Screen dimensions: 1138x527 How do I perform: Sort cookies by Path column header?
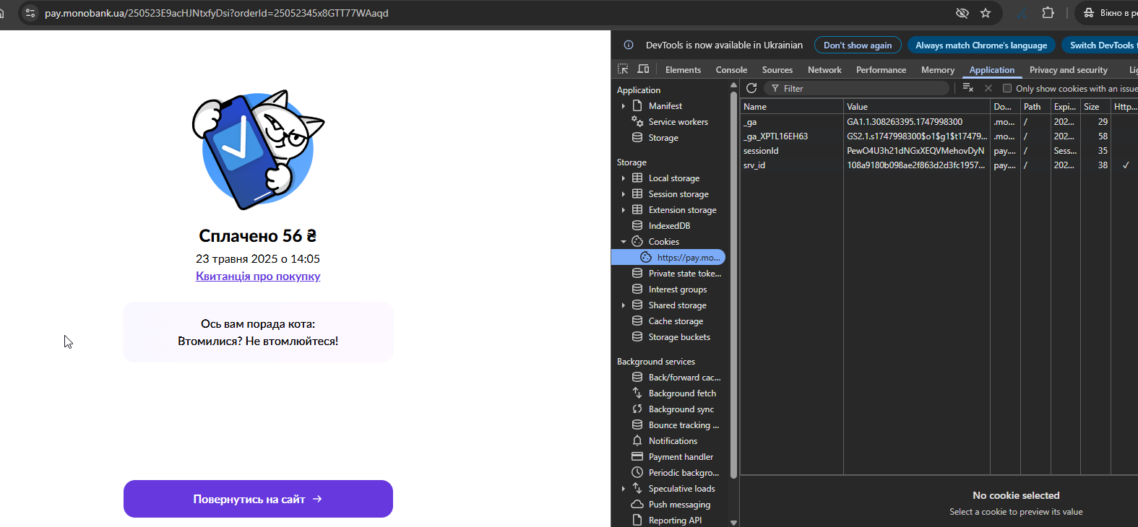coord(1035,106)
